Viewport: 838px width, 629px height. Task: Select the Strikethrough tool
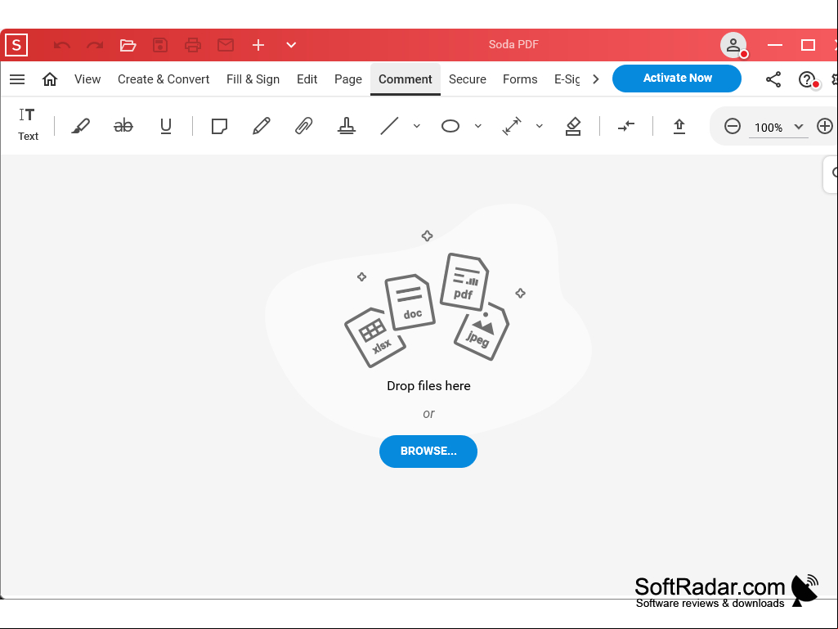coord(123,126)
